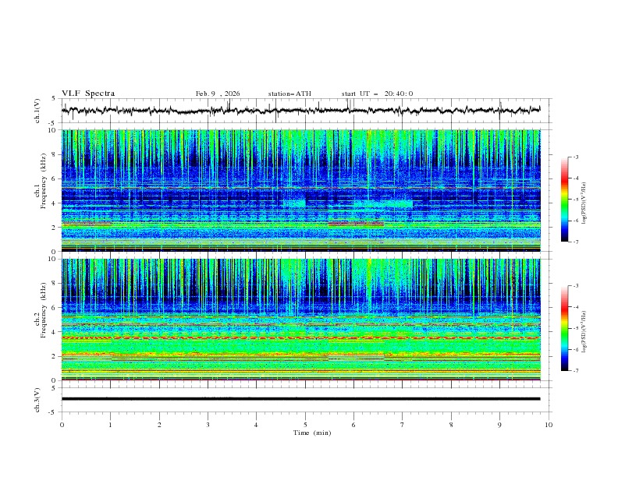The height and width of the screenshot is (477, 618).
Task: Click the 'ch.3(V)' waveform axis label
Action: (37, 400)
